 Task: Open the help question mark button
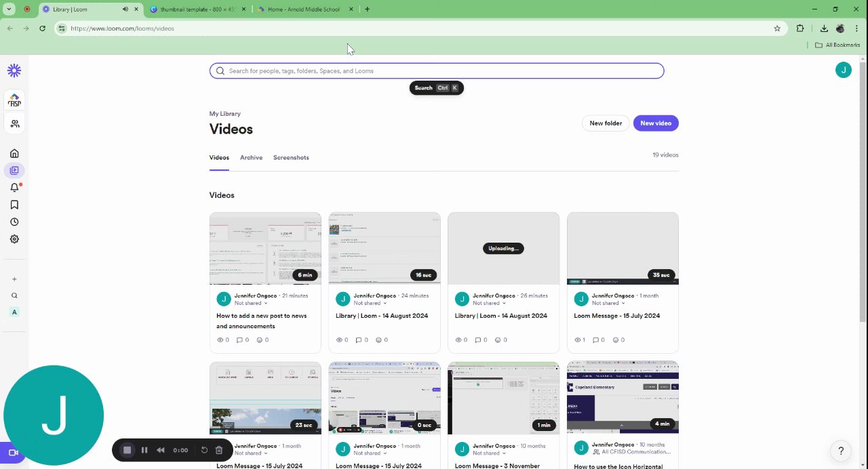click(x=841, y=451)
